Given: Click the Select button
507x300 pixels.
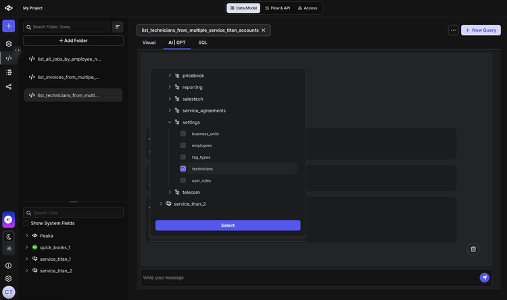Looking at the screenshot, I should tap(228, 226).
